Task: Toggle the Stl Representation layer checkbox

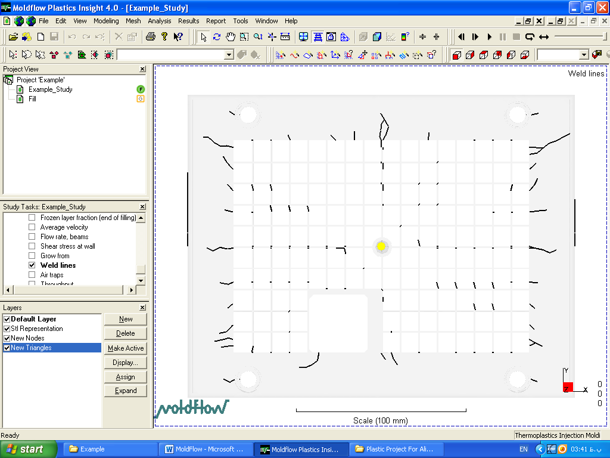Action: (x=7, y=329)
